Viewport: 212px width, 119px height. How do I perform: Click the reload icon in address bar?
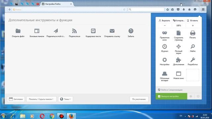tap(124, 10)
